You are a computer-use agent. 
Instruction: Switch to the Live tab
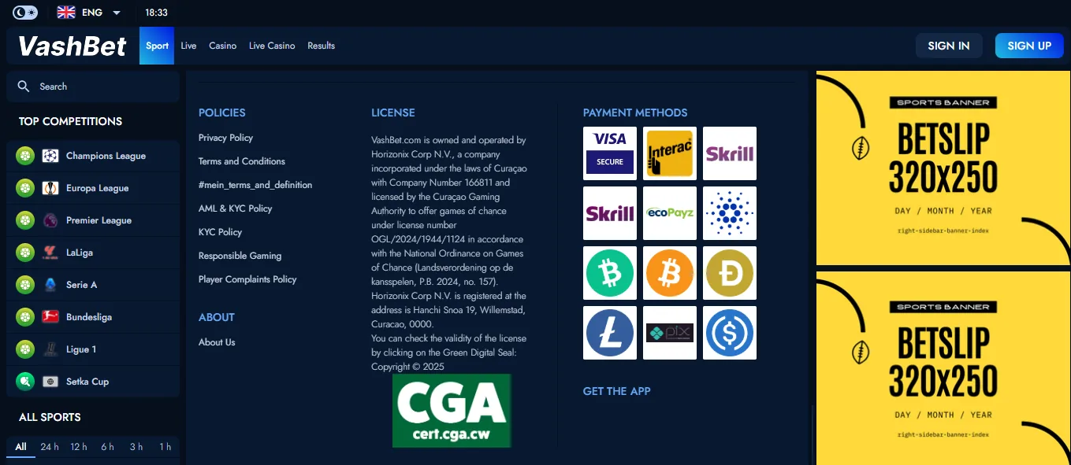pos(188,46)
